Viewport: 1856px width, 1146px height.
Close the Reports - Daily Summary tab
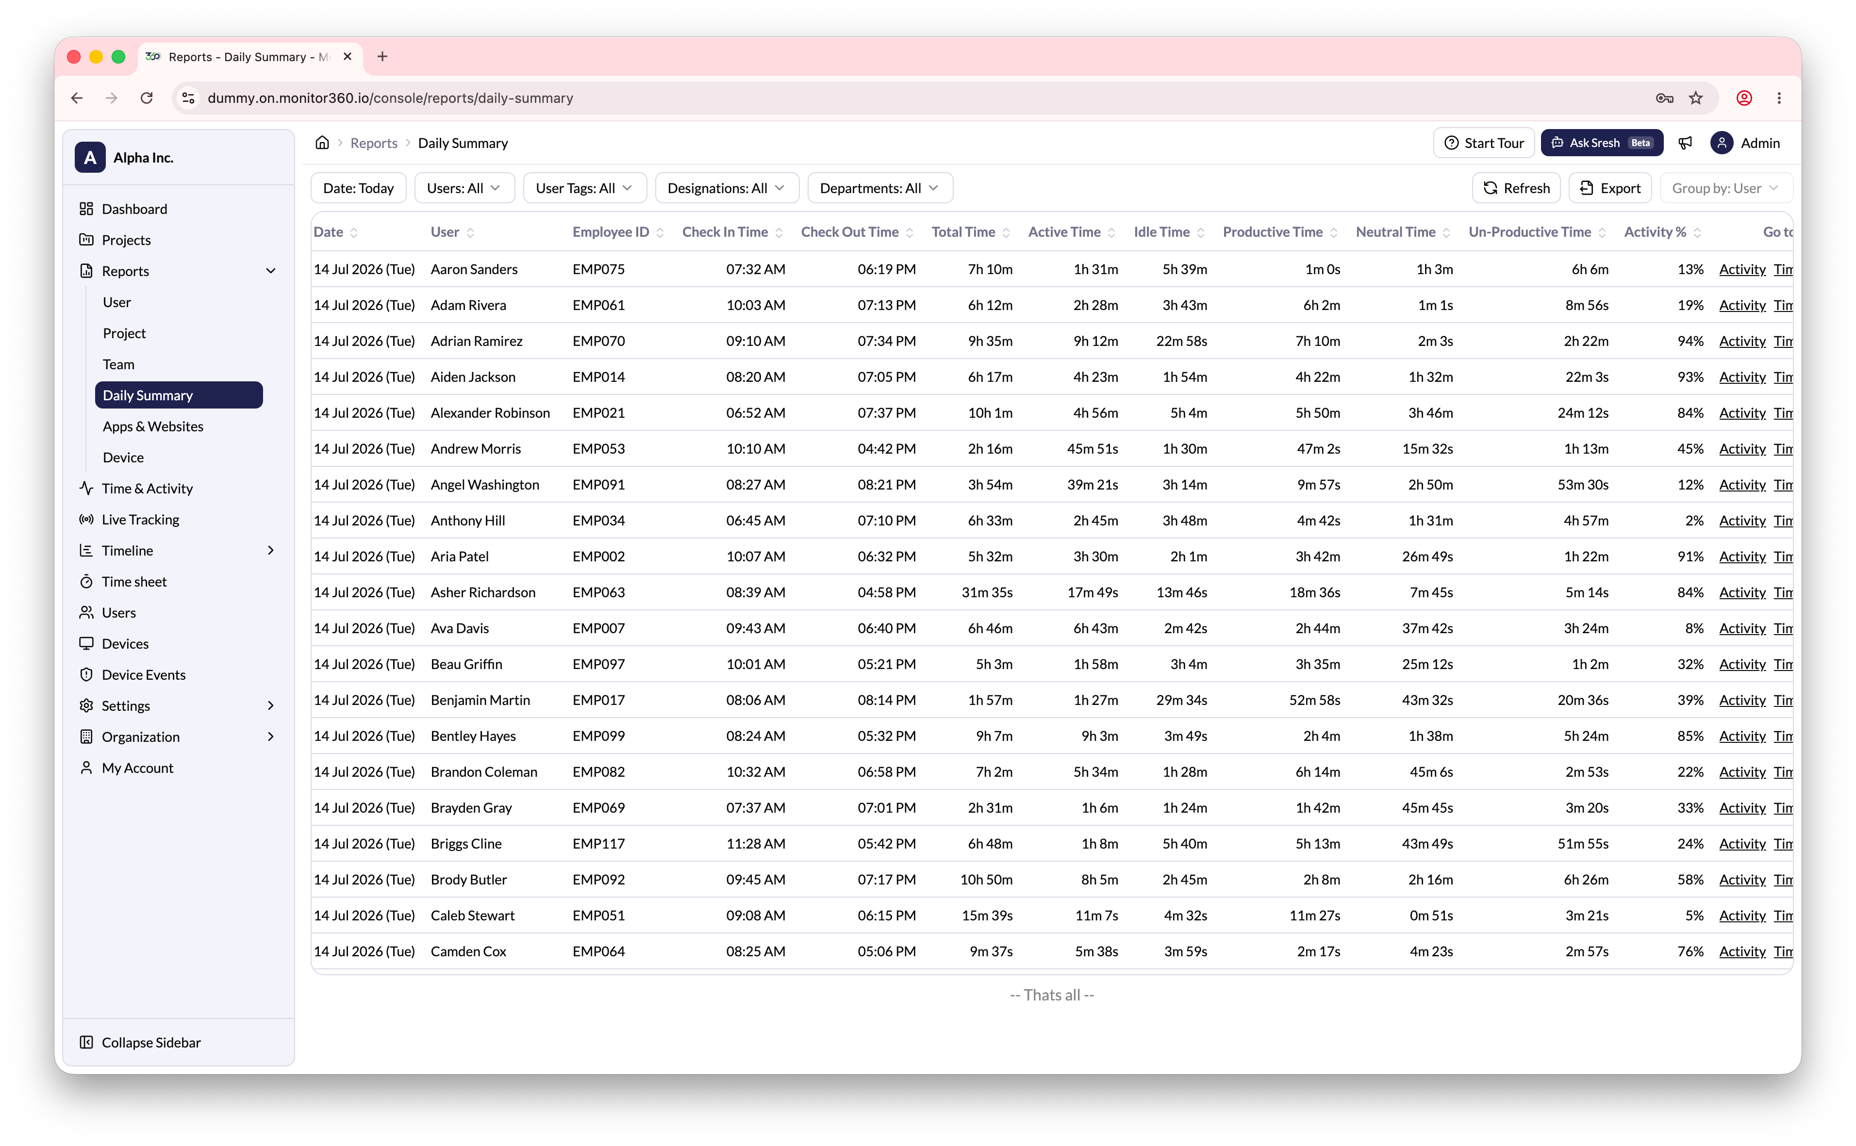click(347, 56)
